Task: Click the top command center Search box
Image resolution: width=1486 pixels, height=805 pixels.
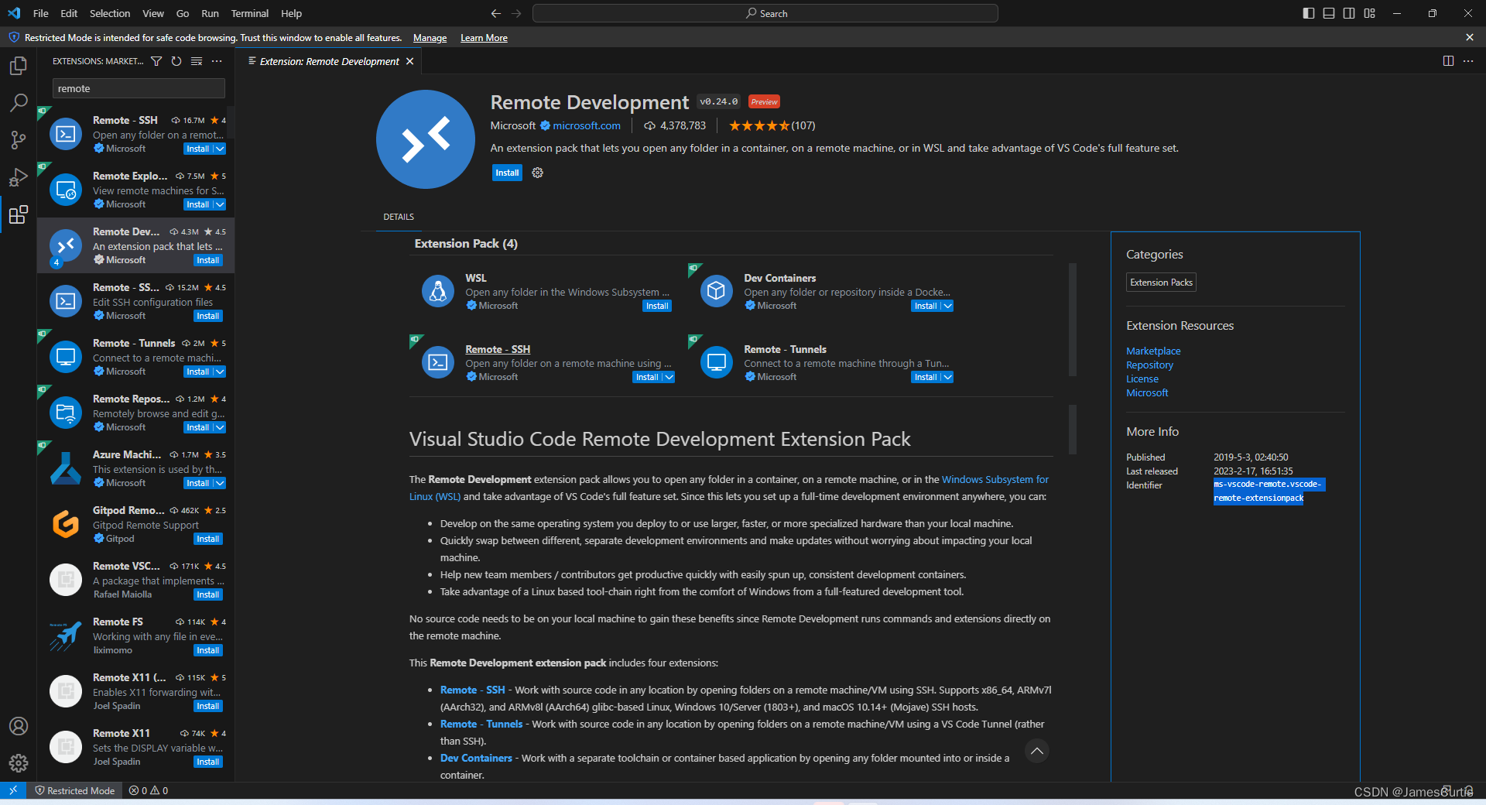Action: click(x=765, y=13)
